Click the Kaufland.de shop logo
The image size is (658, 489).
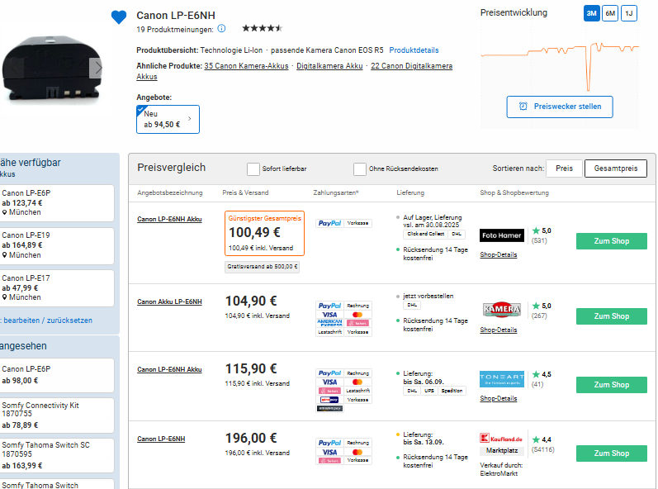(x=501, y=438)
